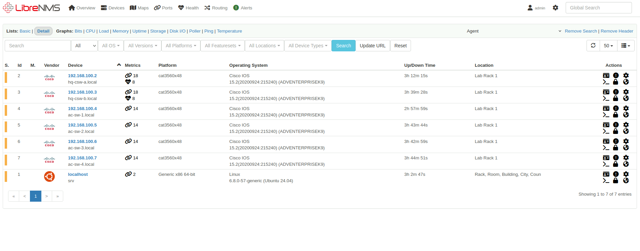Open the localhost device page
Image resolution: width=640 pixels, height=251 pixels.
78,174
